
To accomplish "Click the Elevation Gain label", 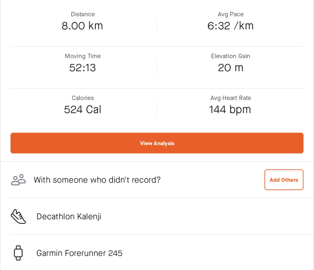I will point(230,56).
